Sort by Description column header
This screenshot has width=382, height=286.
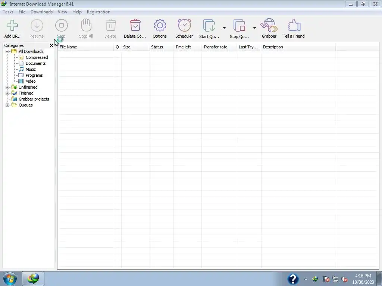click(298, 47)
